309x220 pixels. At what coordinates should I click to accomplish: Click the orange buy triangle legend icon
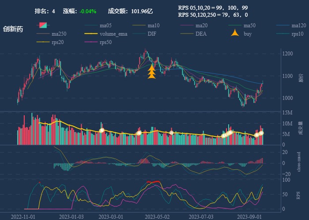[235, 33]
